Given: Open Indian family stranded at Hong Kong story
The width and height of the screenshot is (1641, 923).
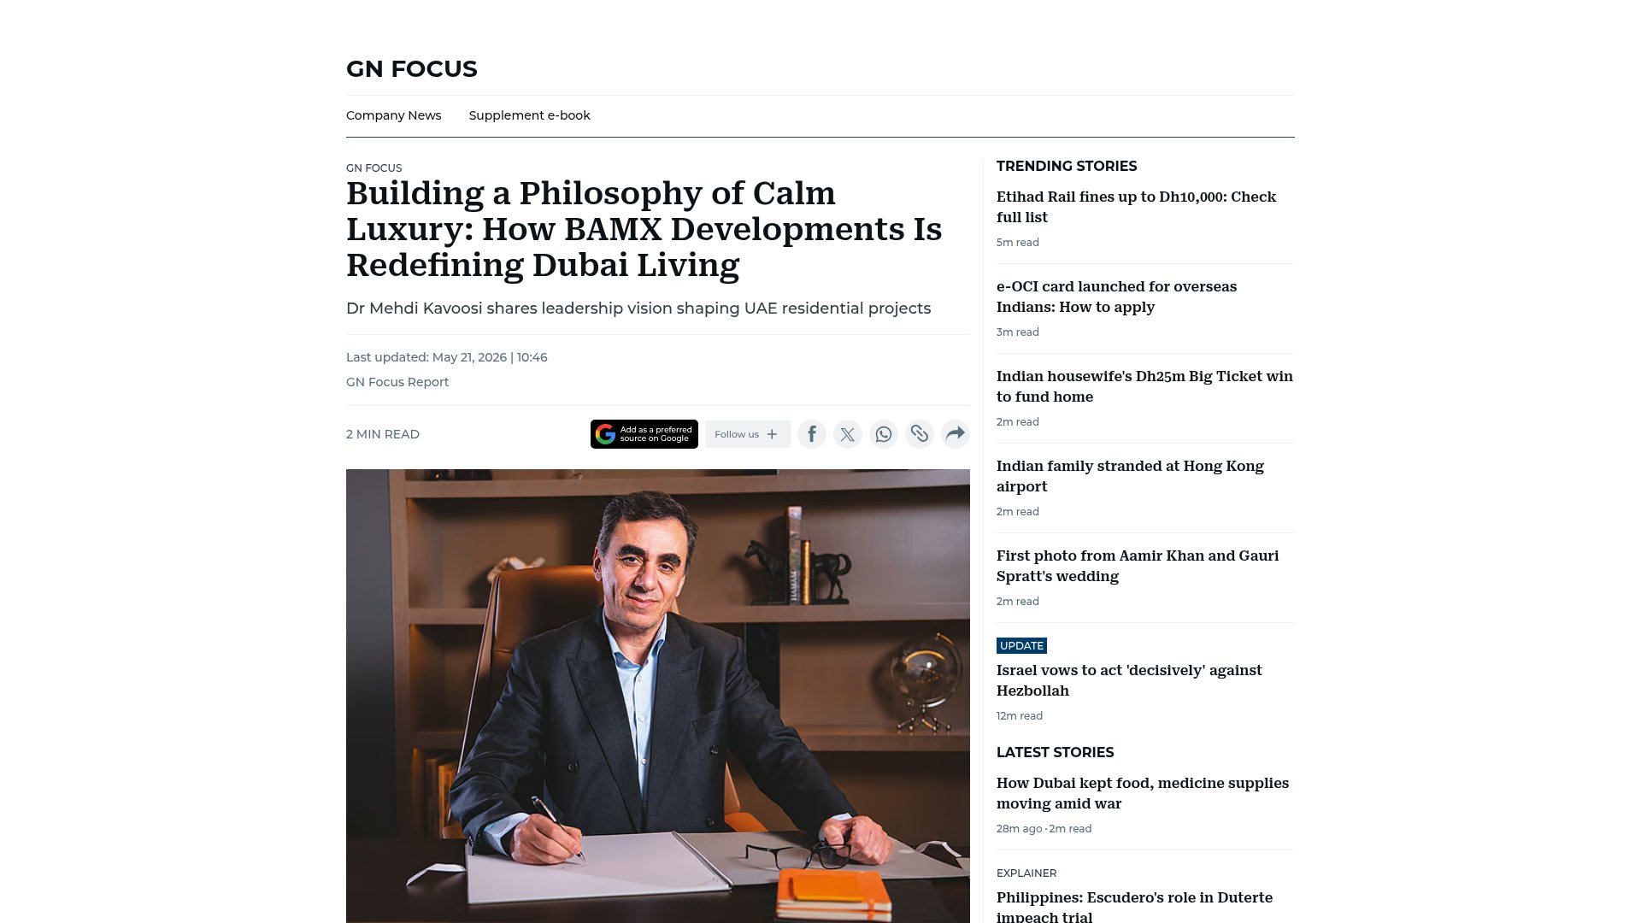Looking at the screenshot, I should 1130,476.
